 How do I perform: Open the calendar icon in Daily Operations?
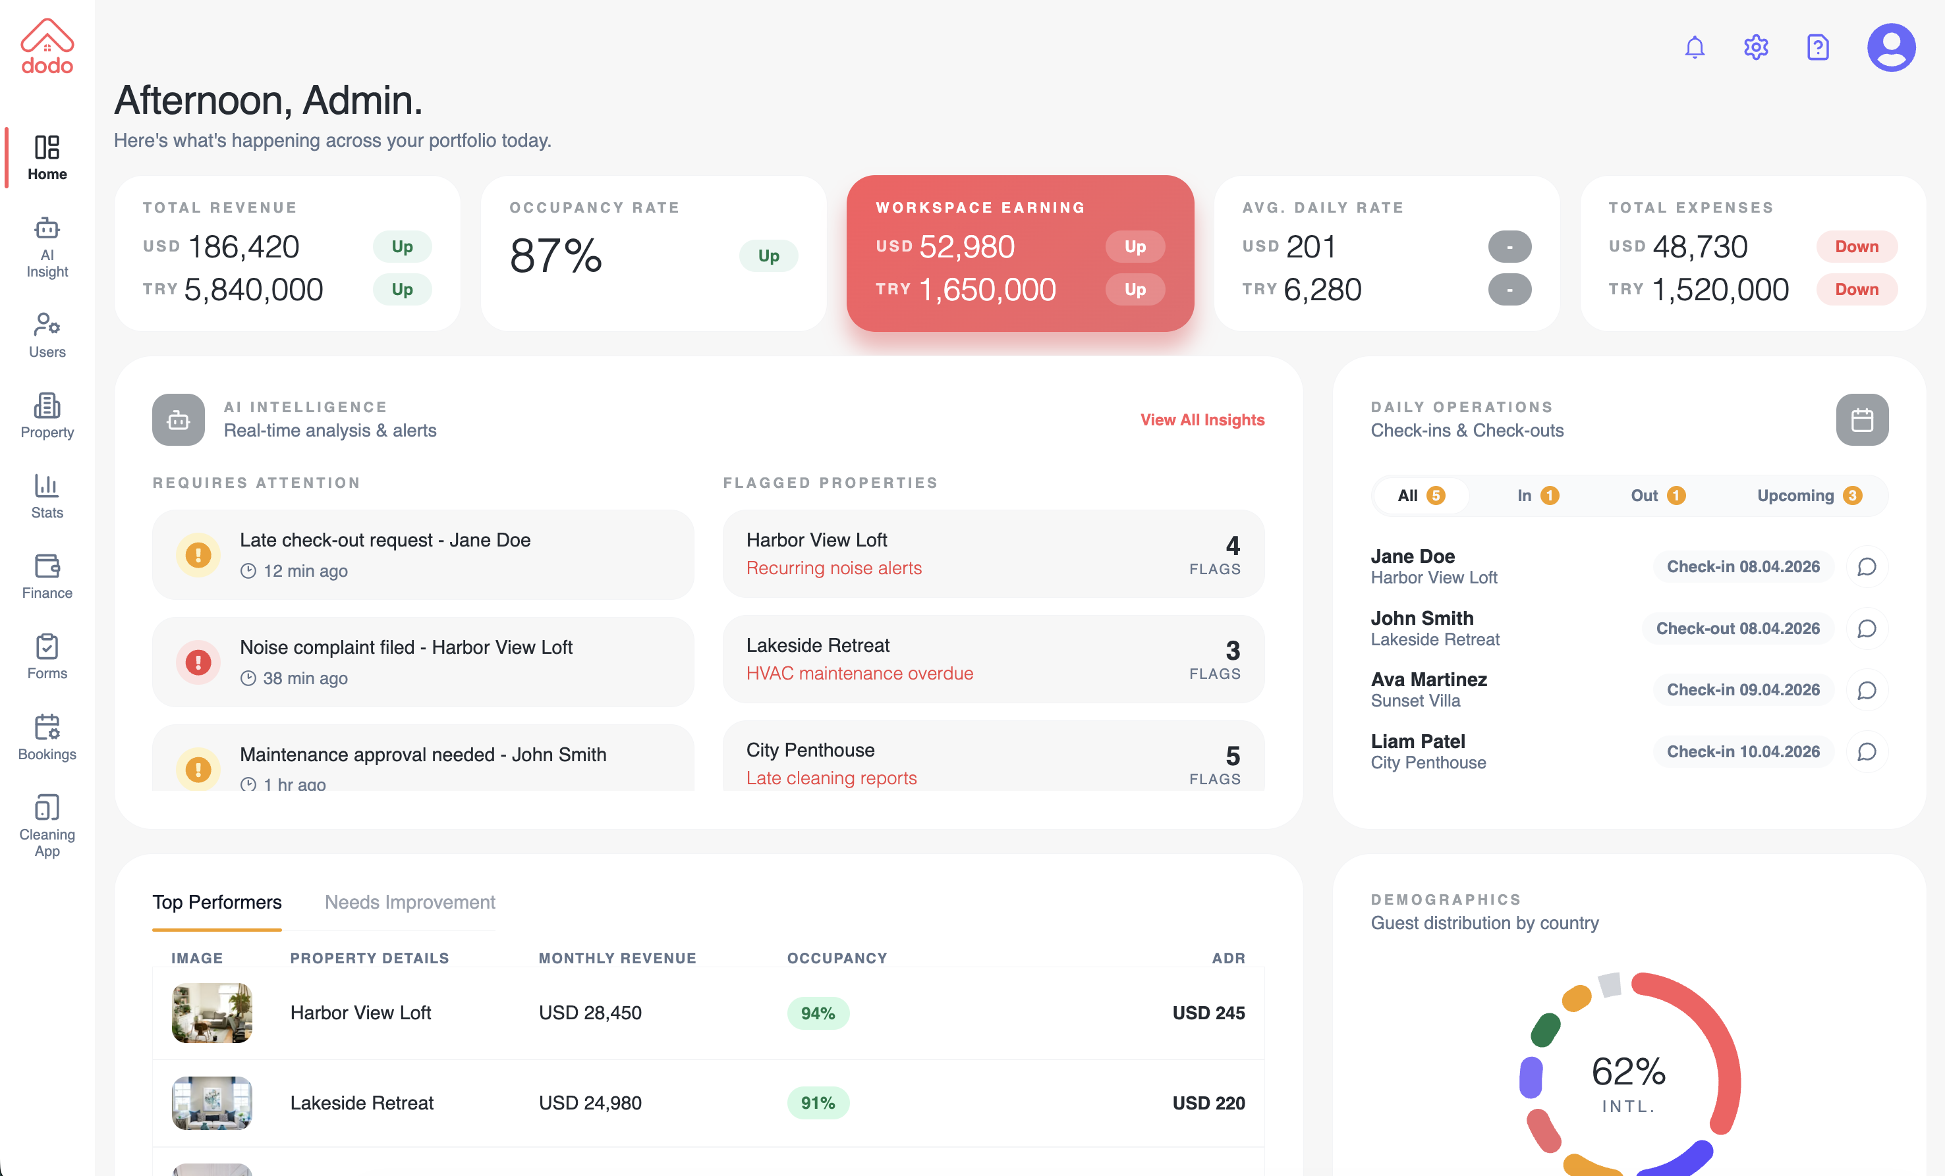point(1862,419)
